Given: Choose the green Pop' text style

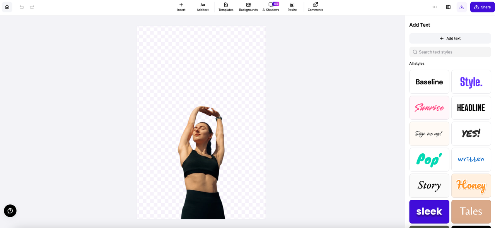Looking at the screenshot, I should point(429,159).
